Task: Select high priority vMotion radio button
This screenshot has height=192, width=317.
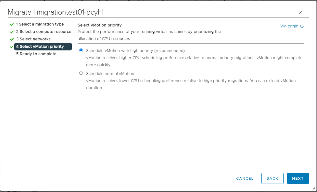Action: 81,50
